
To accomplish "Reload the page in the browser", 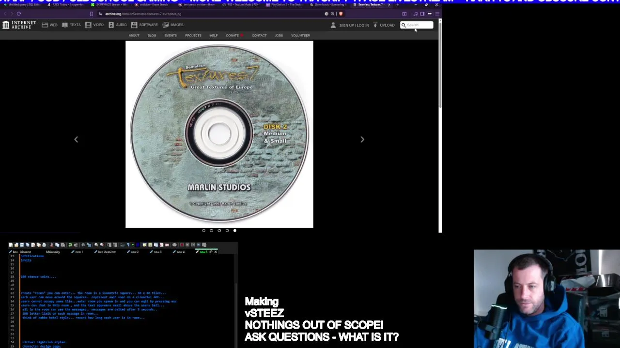I will click(x=18, y=14).
